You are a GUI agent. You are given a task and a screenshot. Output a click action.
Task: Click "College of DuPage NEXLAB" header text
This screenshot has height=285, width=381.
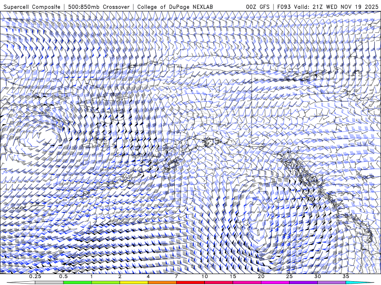coord(175,7)
